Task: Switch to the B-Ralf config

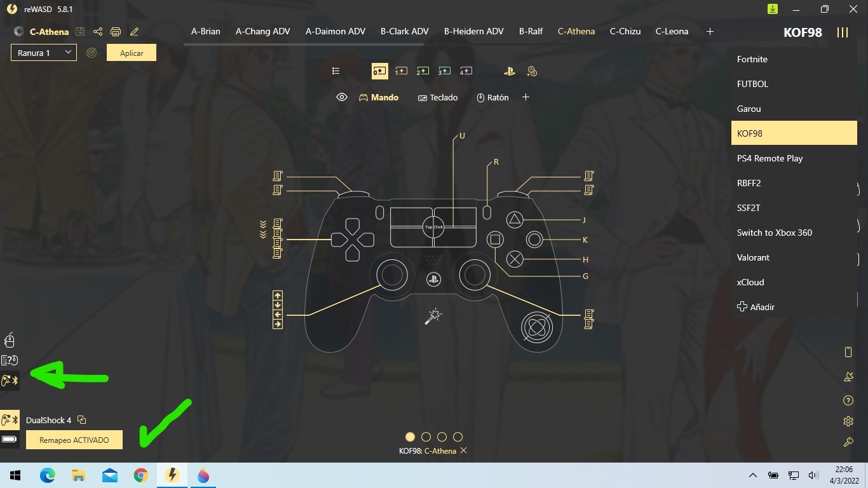Action: pyautogui.click(x=531, y=31)
